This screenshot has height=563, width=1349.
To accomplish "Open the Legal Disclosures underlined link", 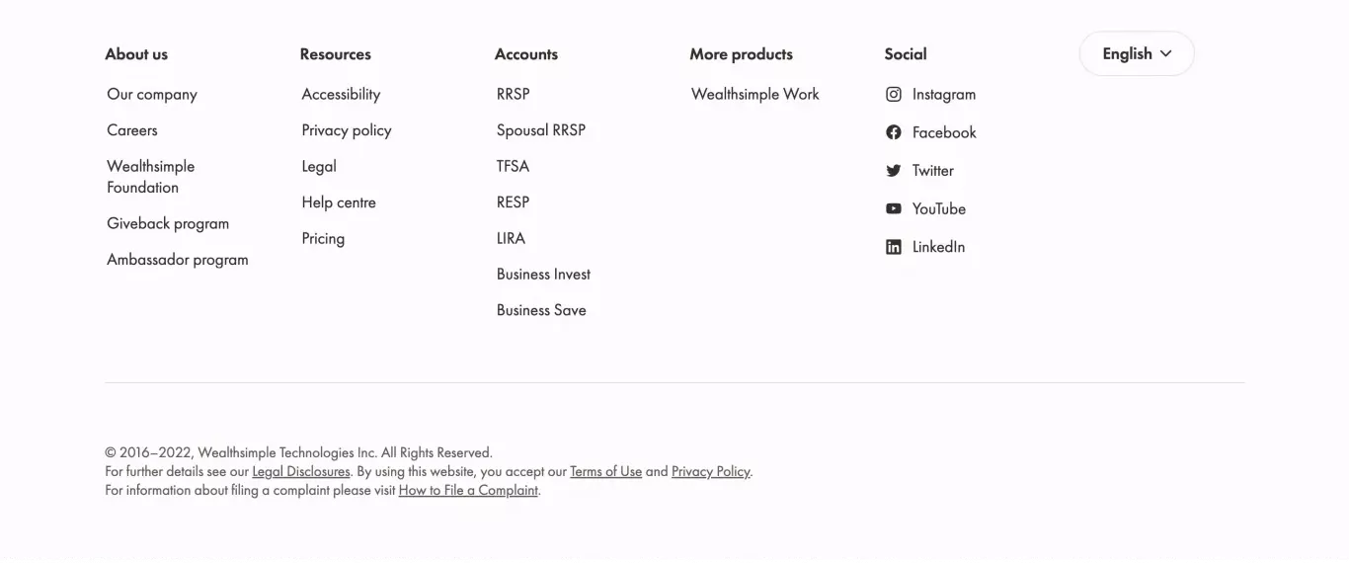I will [301, 471].
